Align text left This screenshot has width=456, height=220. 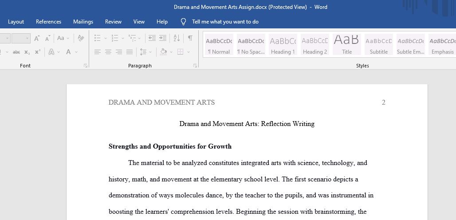(98, 52)
